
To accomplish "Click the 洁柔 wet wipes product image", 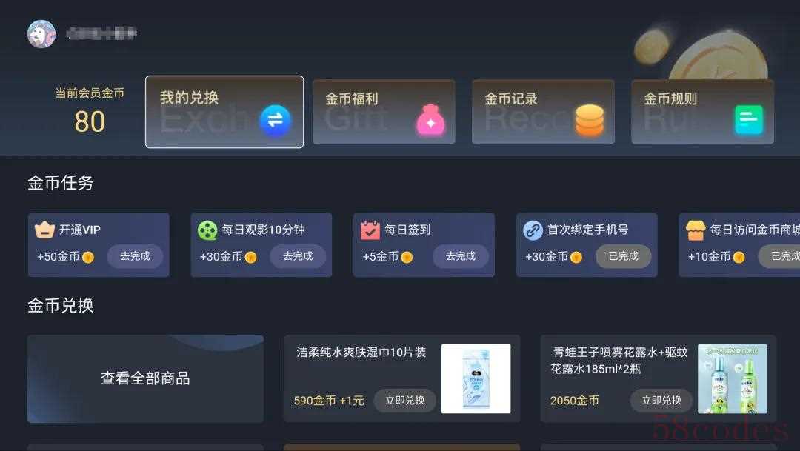I will 476,378.
